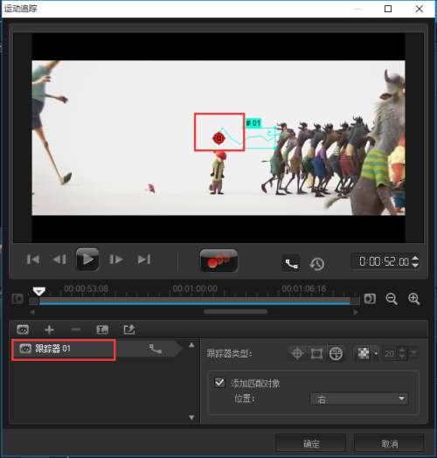Click the path icon in tracker 01 row

pos(156,349)
